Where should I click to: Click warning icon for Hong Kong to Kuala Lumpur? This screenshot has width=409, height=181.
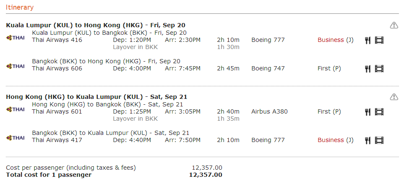394,97
